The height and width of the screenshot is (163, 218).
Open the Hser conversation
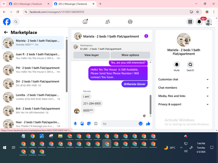click(33, 124)
